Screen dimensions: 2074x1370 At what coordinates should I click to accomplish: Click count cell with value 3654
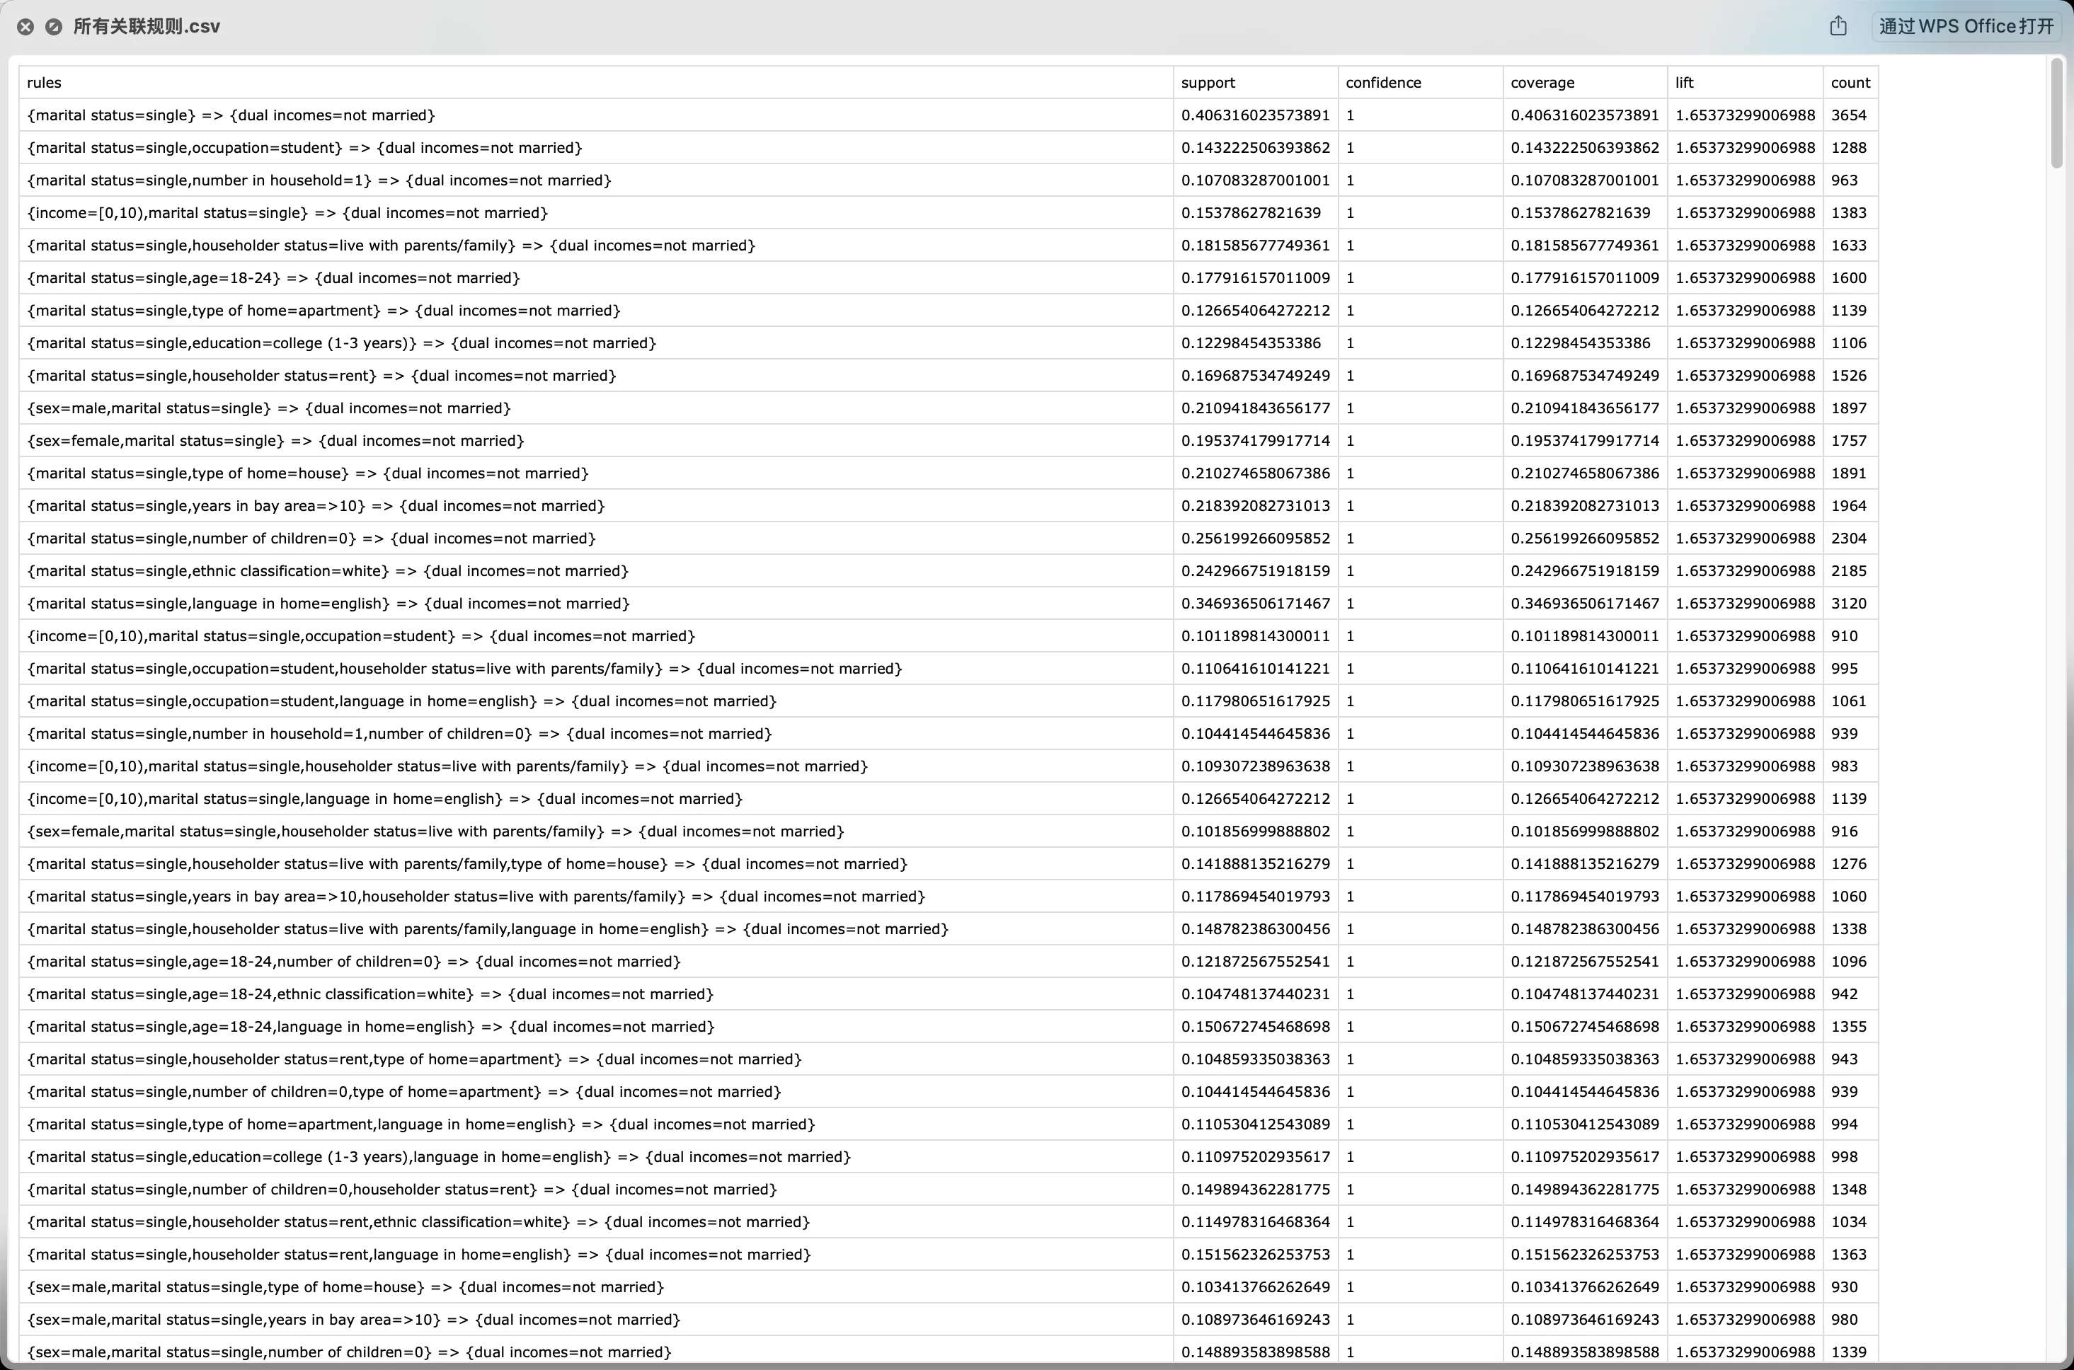point(1848,115)
